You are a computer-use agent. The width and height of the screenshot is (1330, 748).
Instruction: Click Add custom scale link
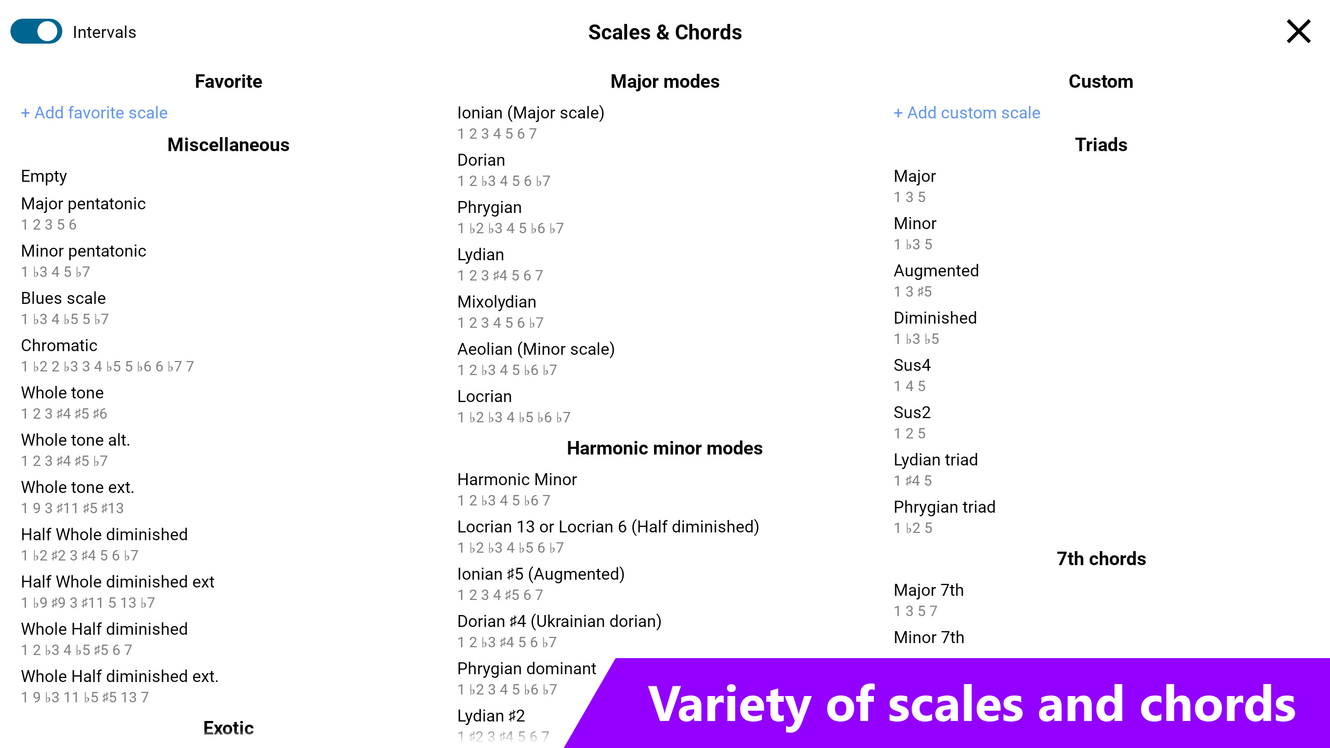(967, 113)
